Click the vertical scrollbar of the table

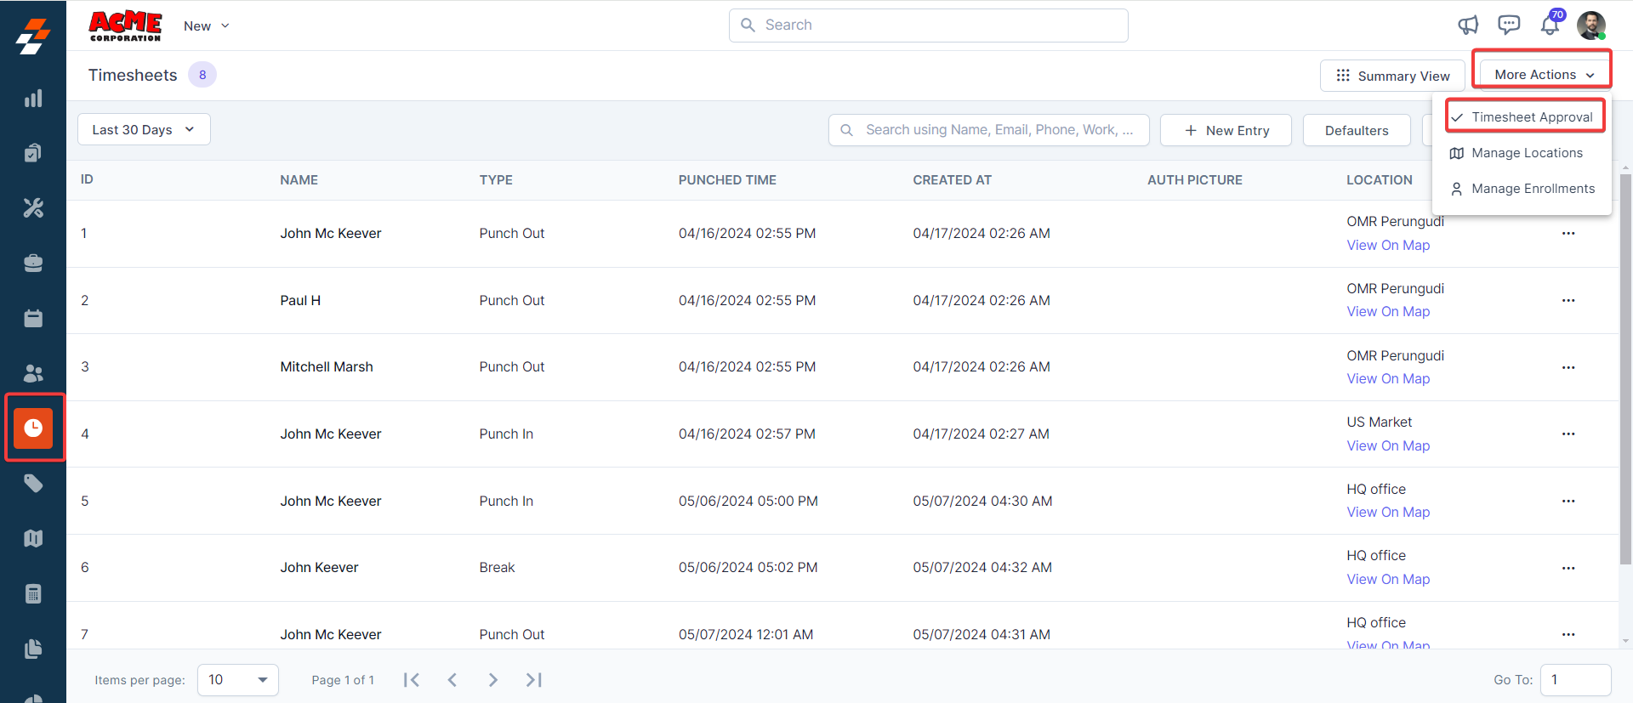click(x=1625, y=366)
